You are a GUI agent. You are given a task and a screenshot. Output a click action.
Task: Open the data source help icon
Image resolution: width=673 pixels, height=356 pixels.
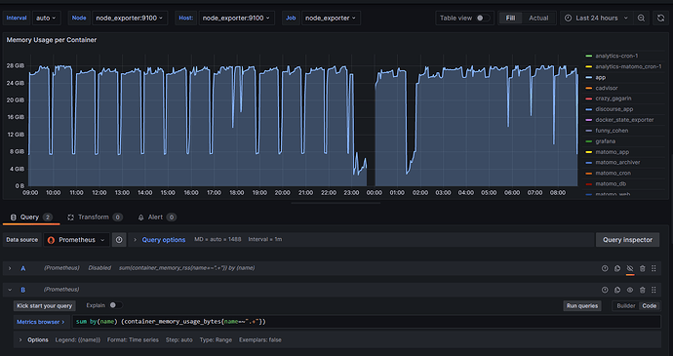pyautogui.click(x=119, y=240)
